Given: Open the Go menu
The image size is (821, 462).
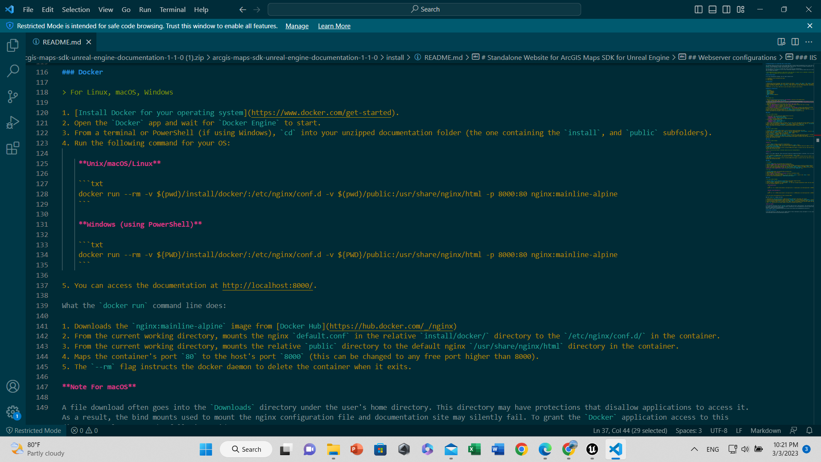Looking at the screenshot, I should (126, 9).
